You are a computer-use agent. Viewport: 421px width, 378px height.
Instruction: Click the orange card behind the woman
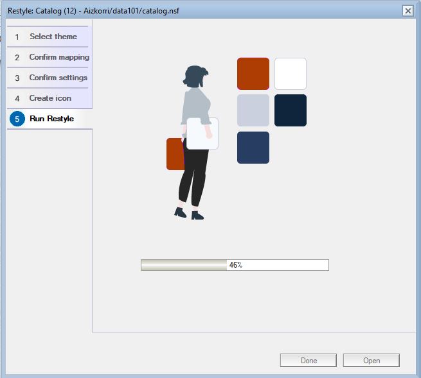click(x=174, y=154)
